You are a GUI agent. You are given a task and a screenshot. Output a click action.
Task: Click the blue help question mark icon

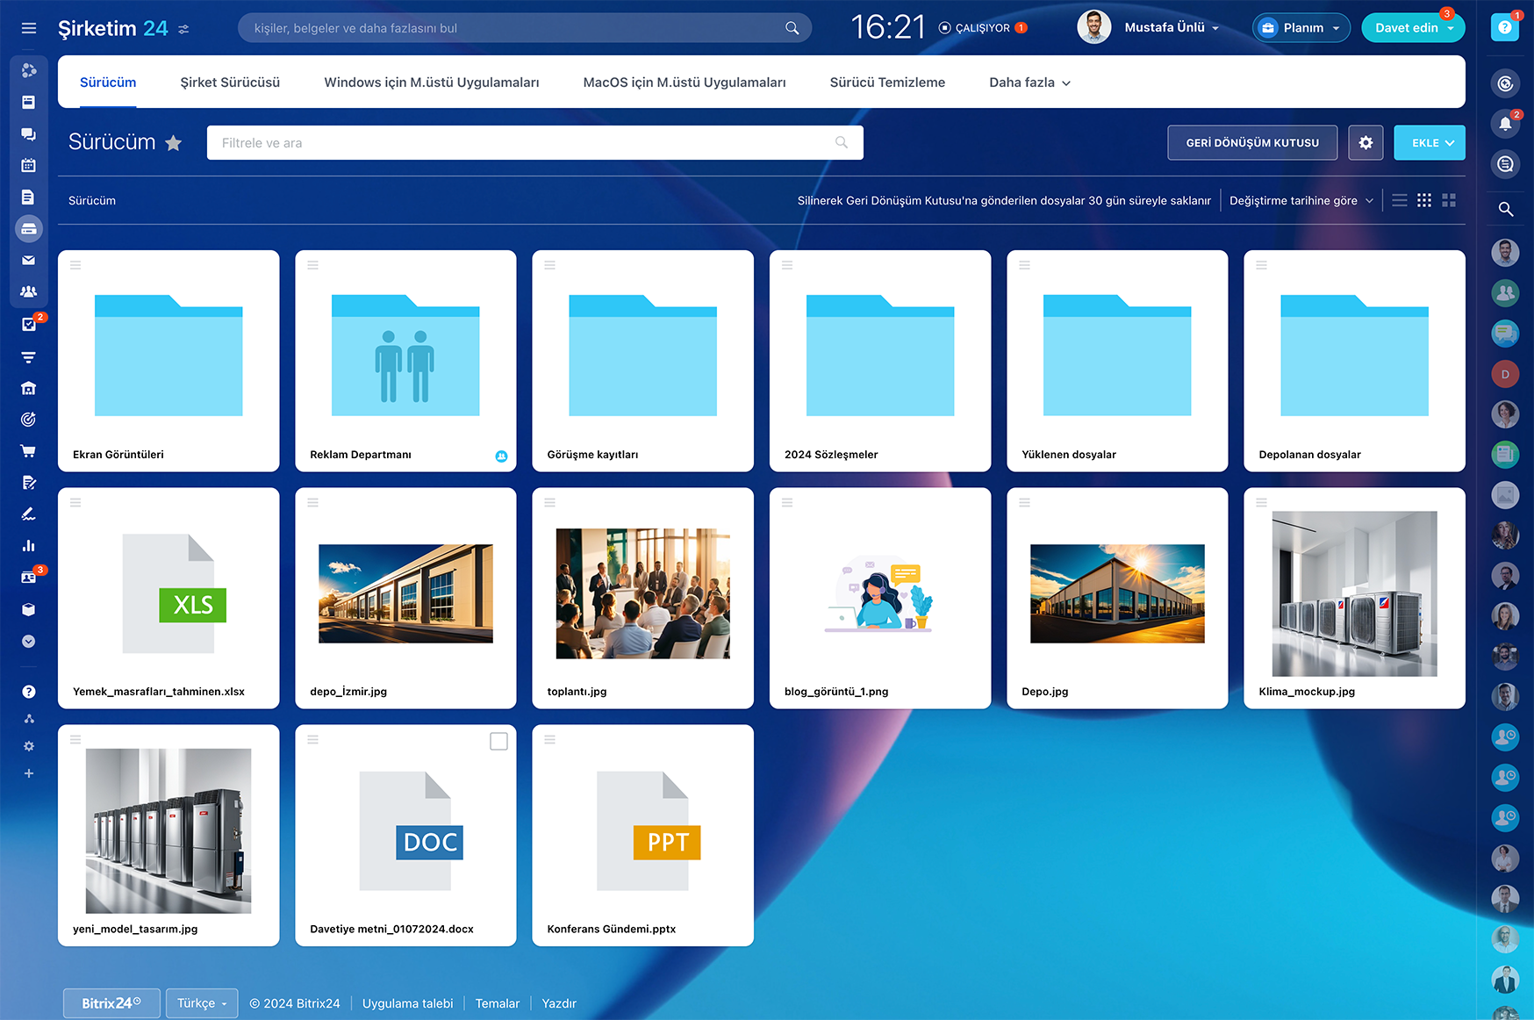[1504, 28]
